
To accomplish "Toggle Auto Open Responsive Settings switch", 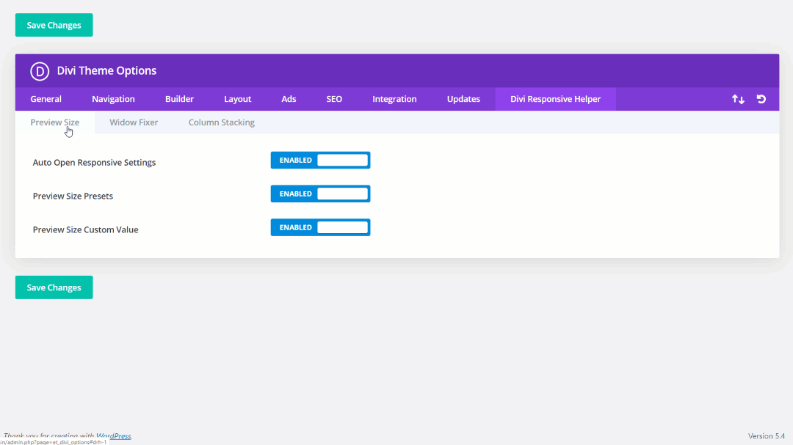I will (320, 160).
